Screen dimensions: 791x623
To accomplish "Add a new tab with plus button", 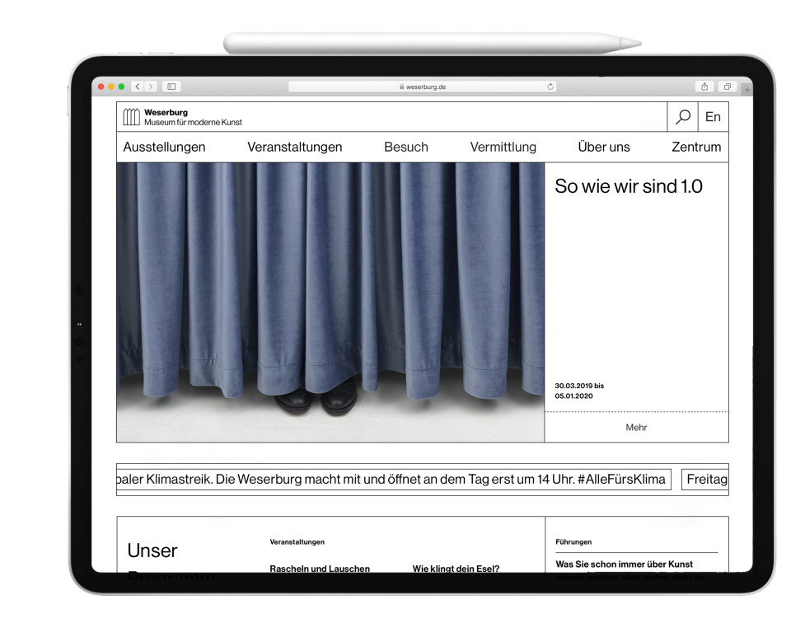I will [x=747, y=88].
